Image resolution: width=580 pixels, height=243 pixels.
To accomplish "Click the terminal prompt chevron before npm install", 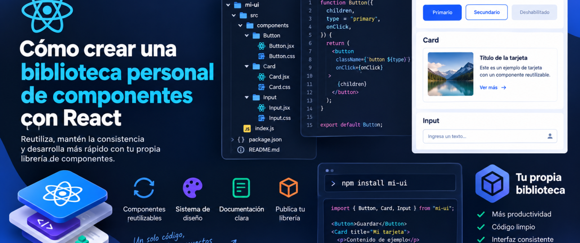I will [333, 184].
